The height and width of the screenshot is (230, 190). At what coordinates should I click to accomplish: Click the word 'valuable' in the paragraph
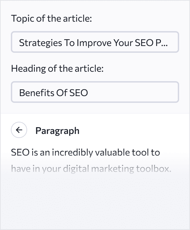(x=112, y=152)
